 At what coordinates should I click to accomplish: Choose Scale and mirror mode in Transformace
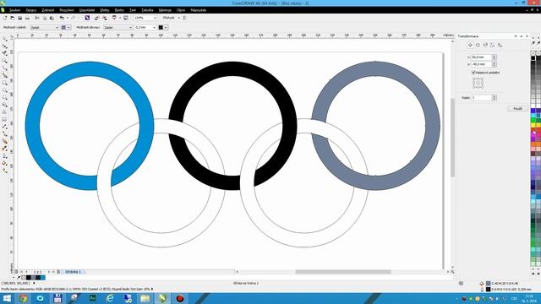point(485,45)
